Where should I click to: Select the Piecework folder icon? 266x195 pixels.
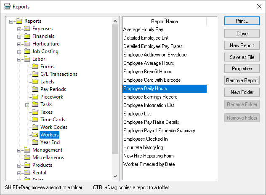point(35,97)
